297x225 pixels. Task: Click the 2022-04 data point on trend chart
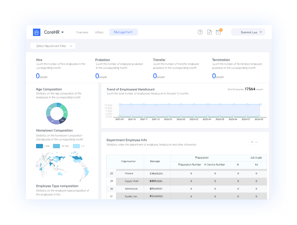208,104
